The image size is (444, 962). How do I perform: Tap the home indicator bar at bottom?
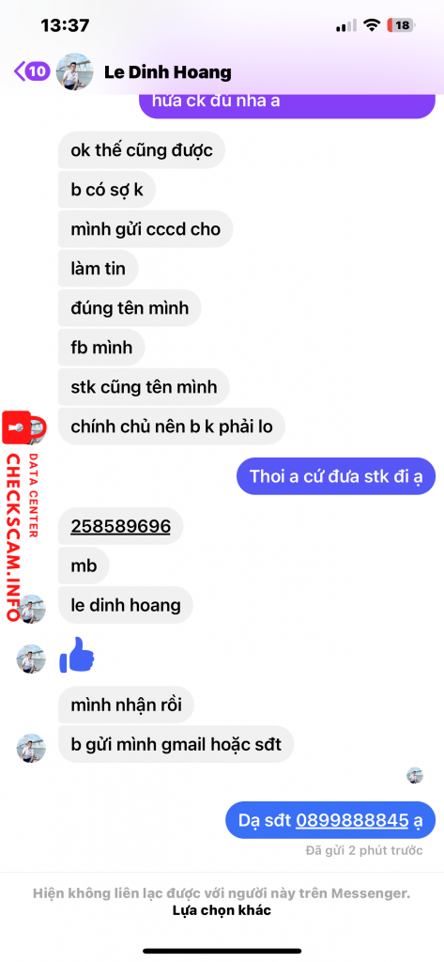click(222, 951)
